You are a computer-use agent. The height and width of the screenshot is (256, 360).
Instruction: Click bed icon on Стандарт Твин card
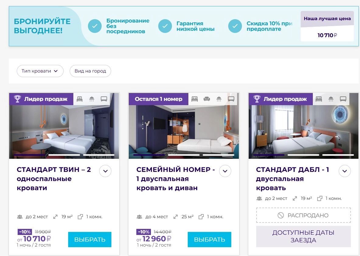(80, 99)
